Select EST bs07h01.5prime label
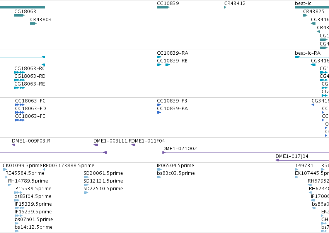 click(x=34, y=220)
